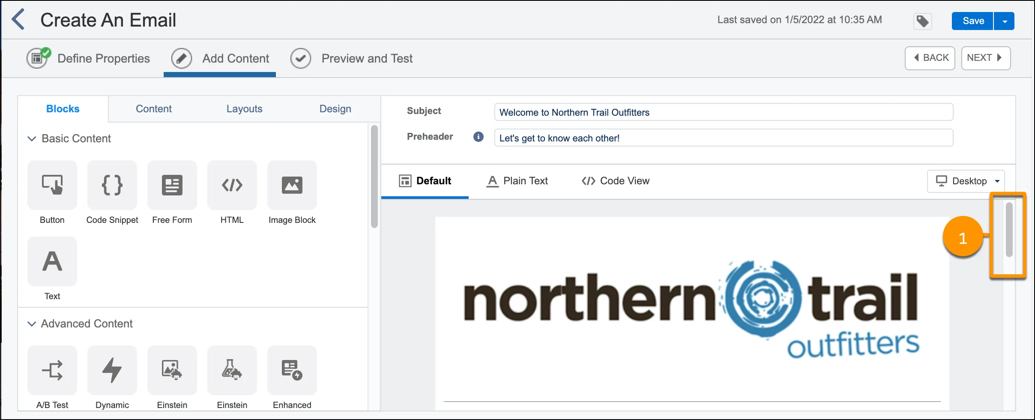This screenshot has height=420, width=1035.
Task: Switch to the Code View tab
Action: pyautogui.click(x=616, y=181)
